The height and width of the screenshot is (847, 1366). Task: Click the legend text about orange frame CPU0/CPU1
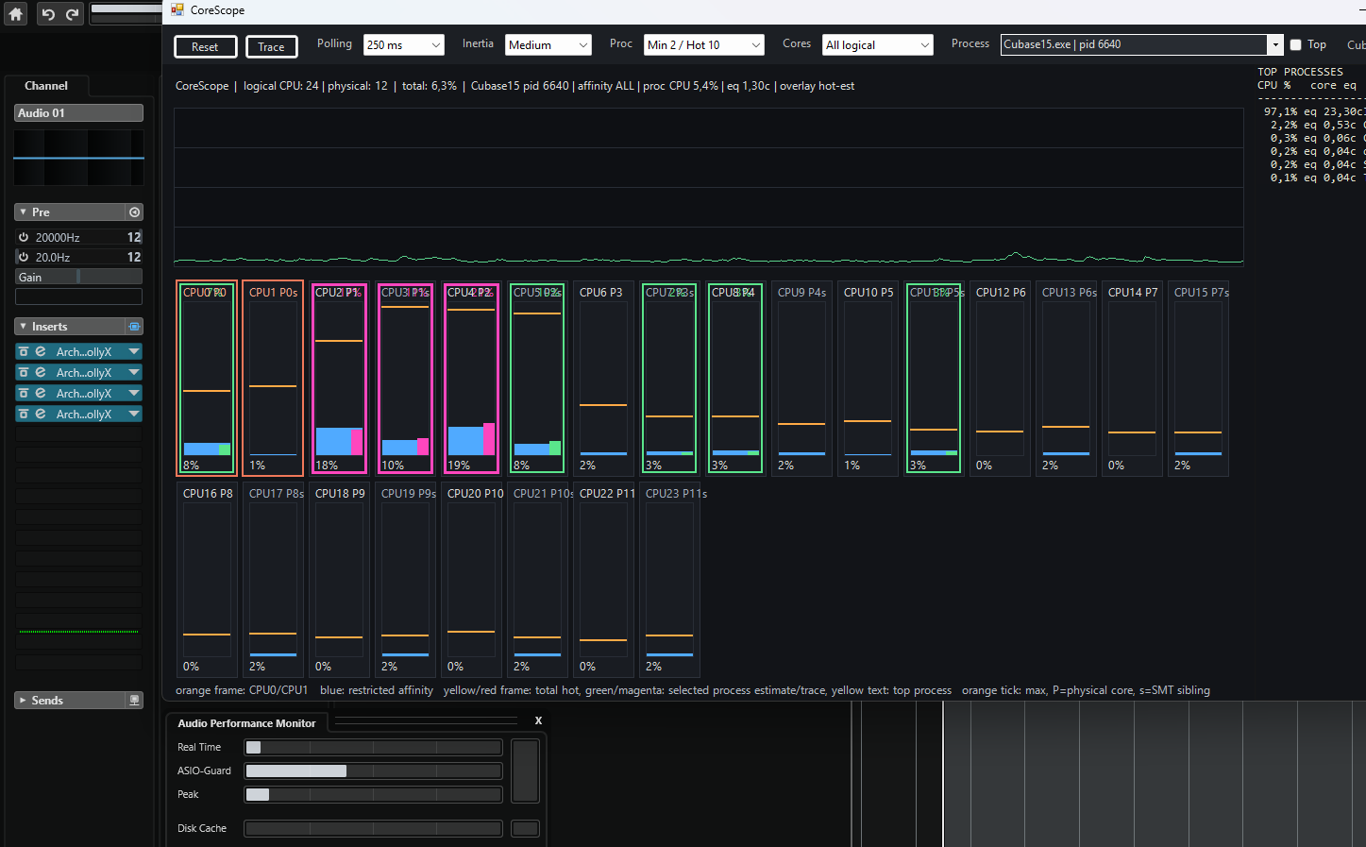tap(242, 690)
